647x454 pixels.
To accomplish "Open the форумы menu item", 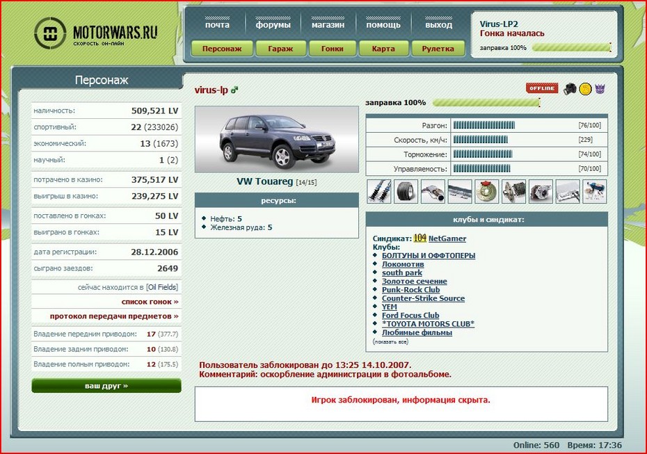I will coord(273,25).
